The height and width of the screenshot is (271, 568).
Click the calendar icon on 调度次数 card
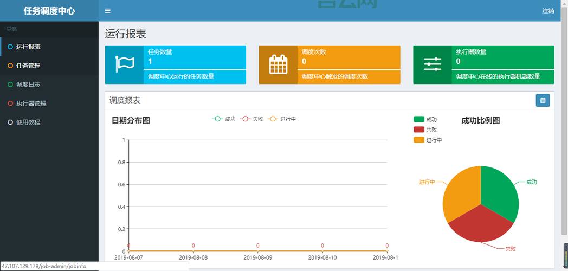click(278, 64)
